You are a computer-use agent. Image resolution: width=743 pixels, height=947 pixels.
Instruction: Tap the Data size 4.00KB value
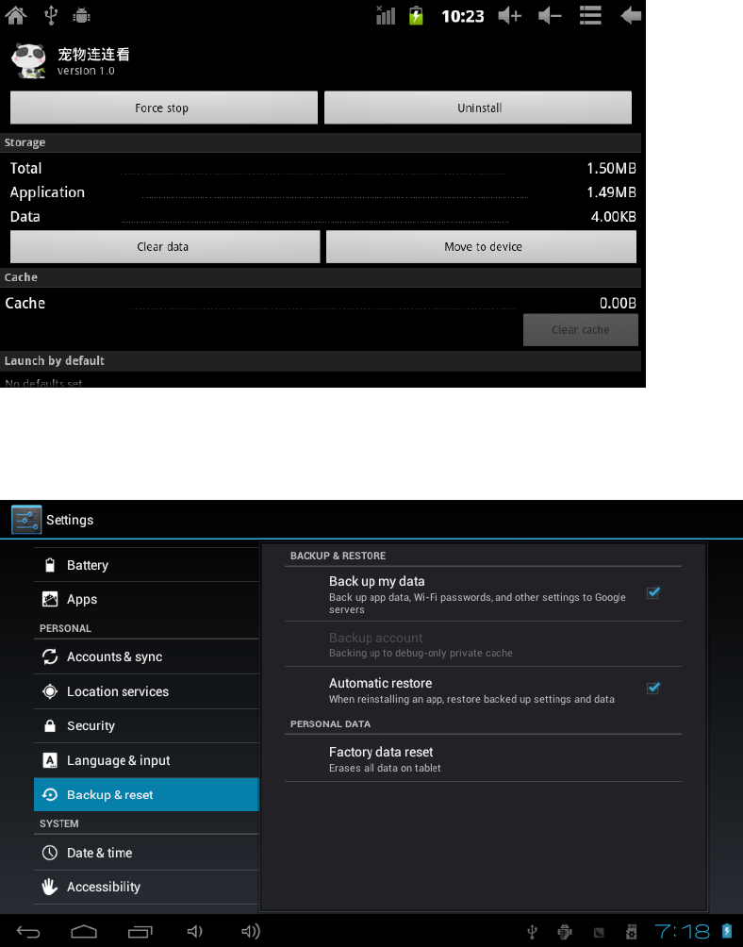613,216
